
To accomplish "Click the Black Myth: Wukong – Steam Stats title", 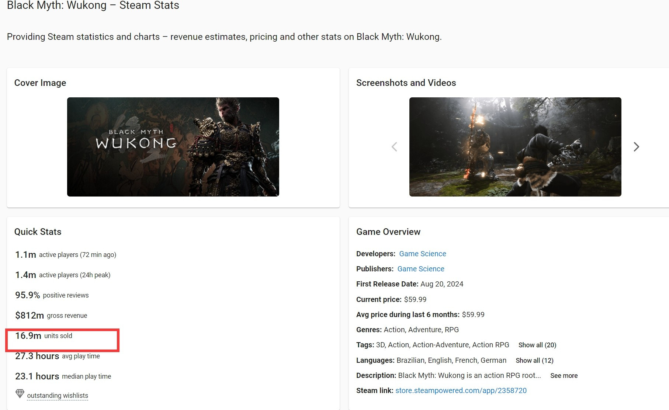I will tap(93, 5).
